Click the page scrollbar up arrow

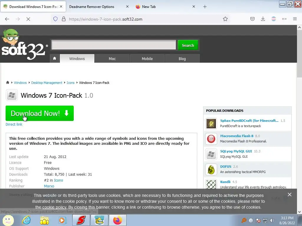[x=299, y=27]
